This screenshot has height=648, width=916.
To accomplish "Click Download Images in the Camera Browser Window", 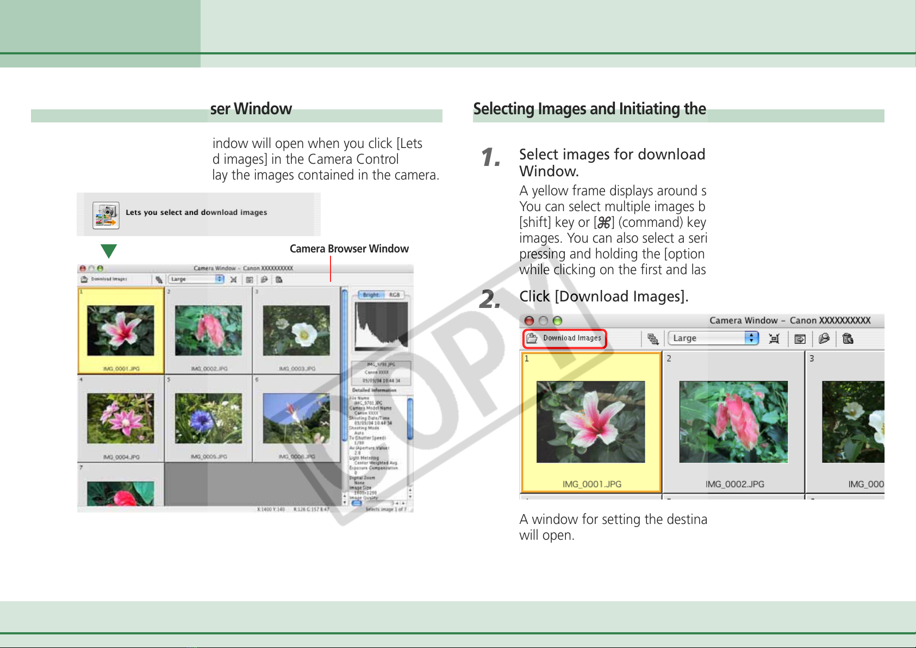I will click(104, 279).
